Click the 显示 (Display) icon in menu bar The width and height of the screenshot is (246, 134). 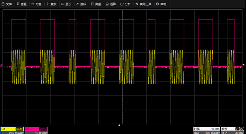tap(63, 4)
